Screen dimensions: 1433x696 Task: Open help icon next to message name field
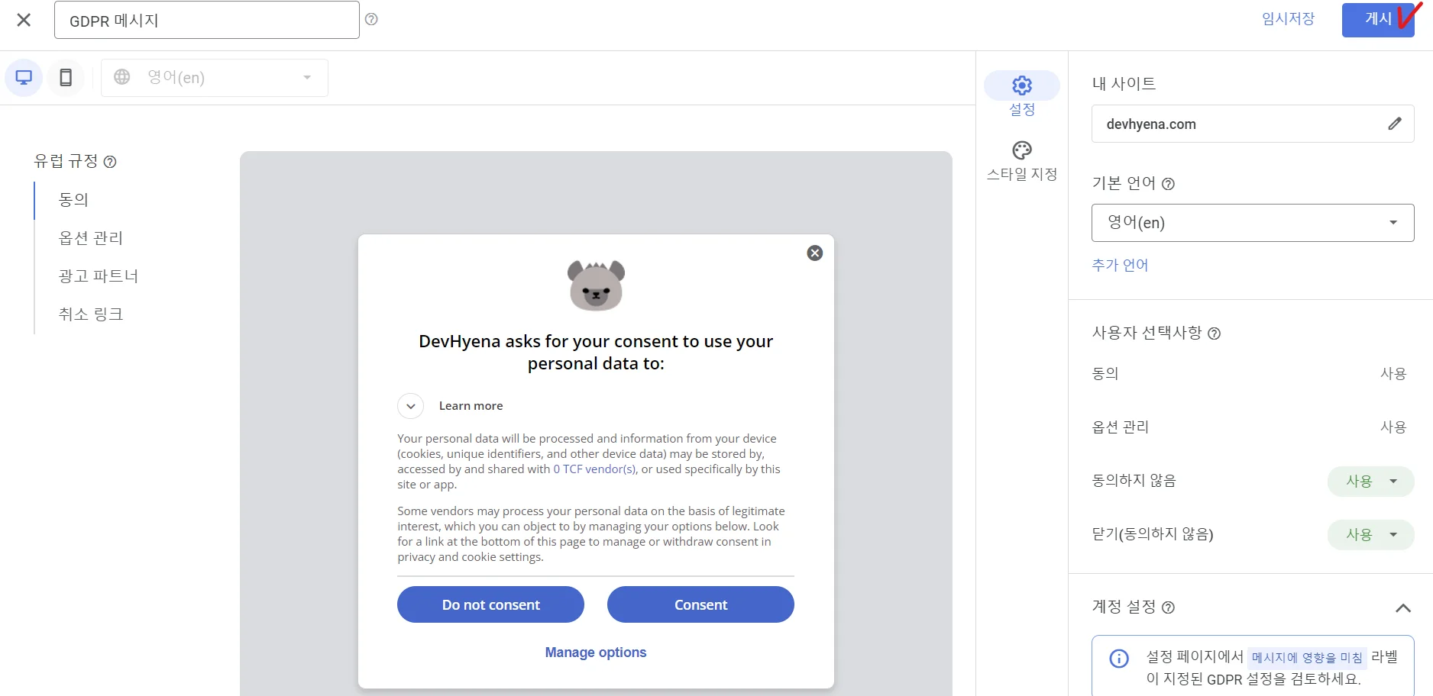coord(371,19)
